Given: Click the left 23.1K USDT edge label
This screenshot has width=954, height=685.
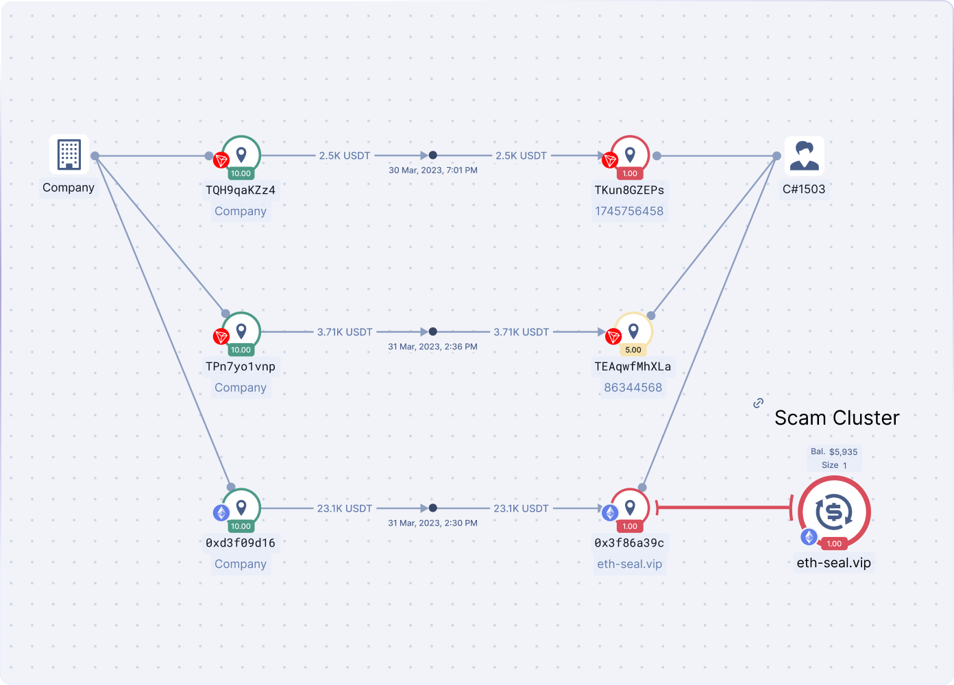Looking at the screenshot, I should (345, 508).
